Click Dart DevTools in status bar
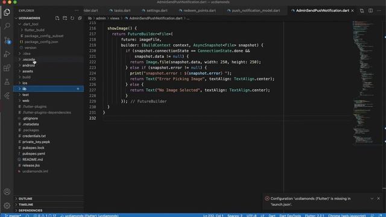 pyautogui.click(x=290, y=216)
